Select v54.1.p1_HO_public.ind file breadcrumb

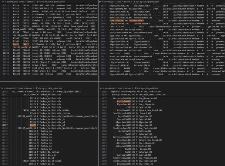click(x=148, y=89)
